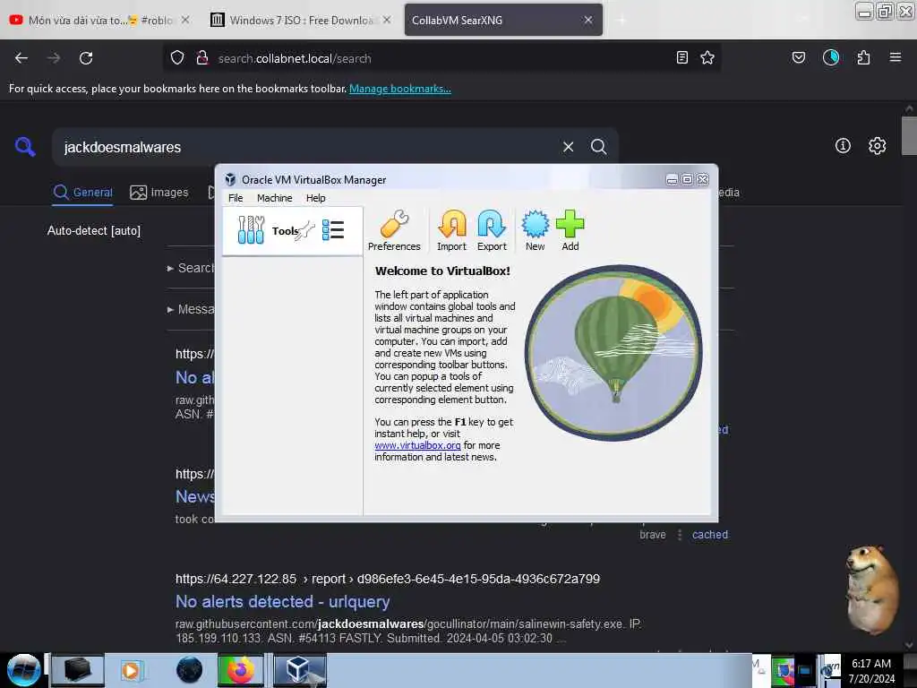The image size is (917, 688).
Task: Switch to the YouTube roblox tab
Action: 99,20
